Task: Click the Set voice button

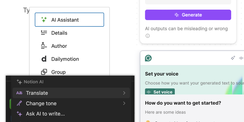Action: click(160, 92)
